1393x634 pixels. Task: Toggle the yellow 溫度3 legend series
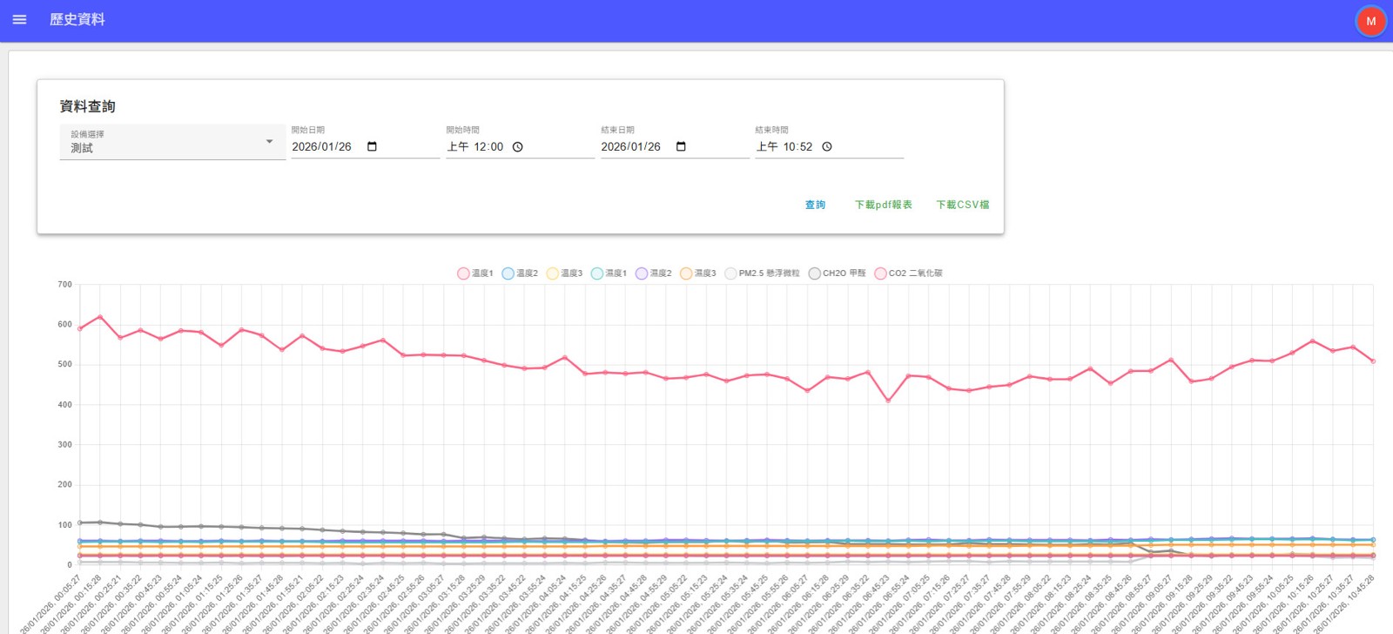pyautogui.click(x=564, y=273)
